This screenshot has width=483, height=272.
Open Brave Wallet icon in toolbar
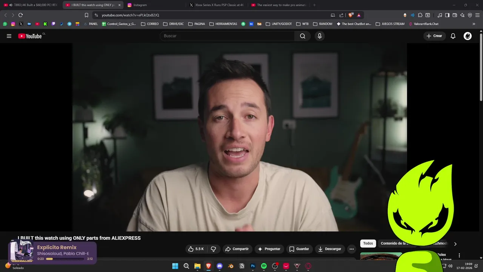coord(455,15)
